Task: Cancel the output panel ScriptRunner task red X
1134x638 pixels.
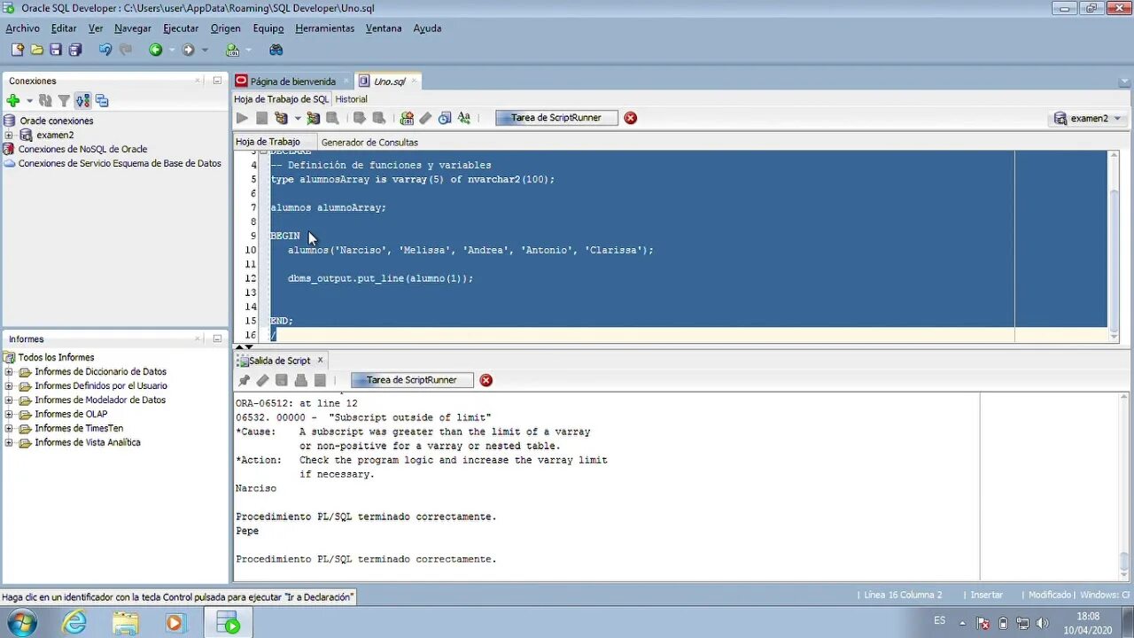Action: coord(485,380)
